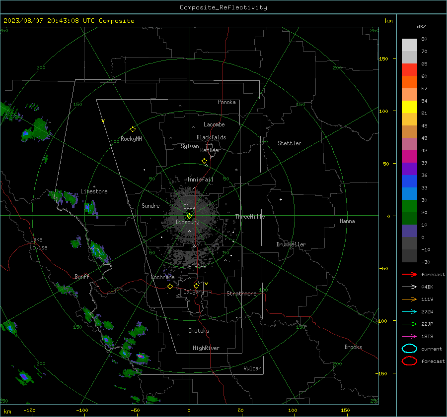Select the Stettler label
Screen dimensions: 447x417
(290, 143)
